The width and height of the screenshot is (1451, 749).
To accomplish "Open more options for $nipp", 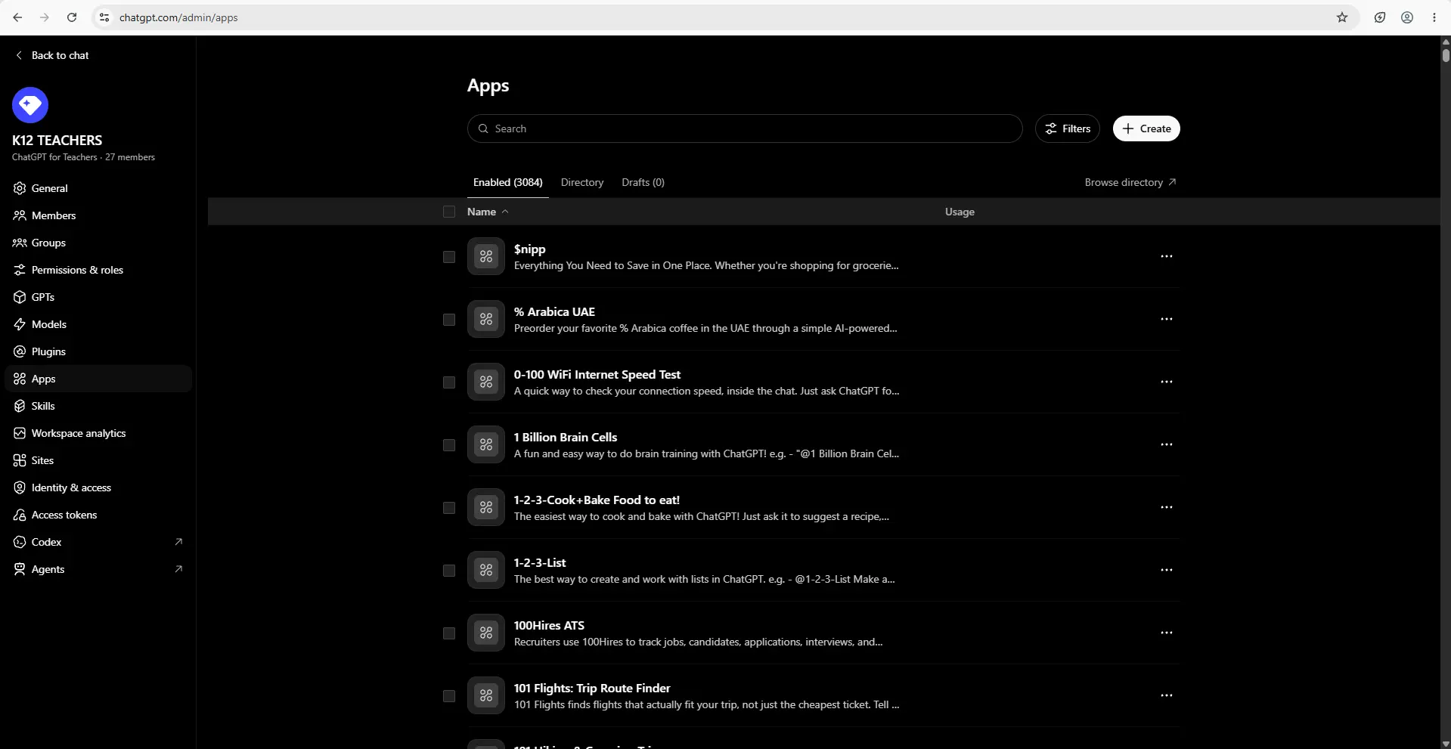I will coord(1167,256).
